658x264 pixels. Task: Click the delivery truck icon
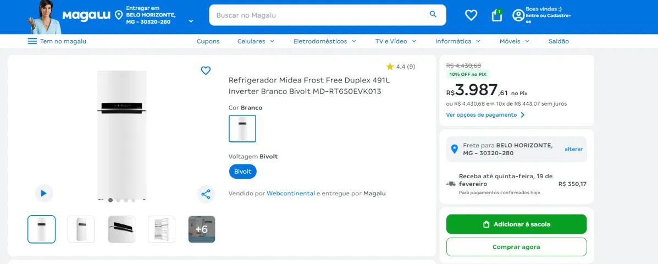pos(451,184)
